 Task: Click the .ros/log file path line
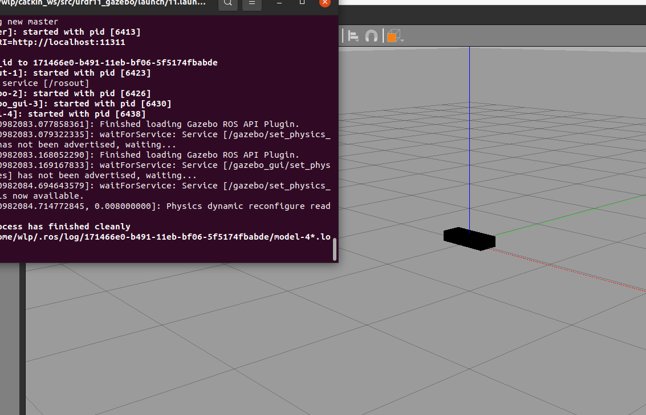[x=165, y=237]
